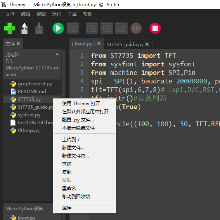Viewport: 220px width, 220px height.
Task: Click code line 'from sysfont import sysfont'
Action: 143,64
